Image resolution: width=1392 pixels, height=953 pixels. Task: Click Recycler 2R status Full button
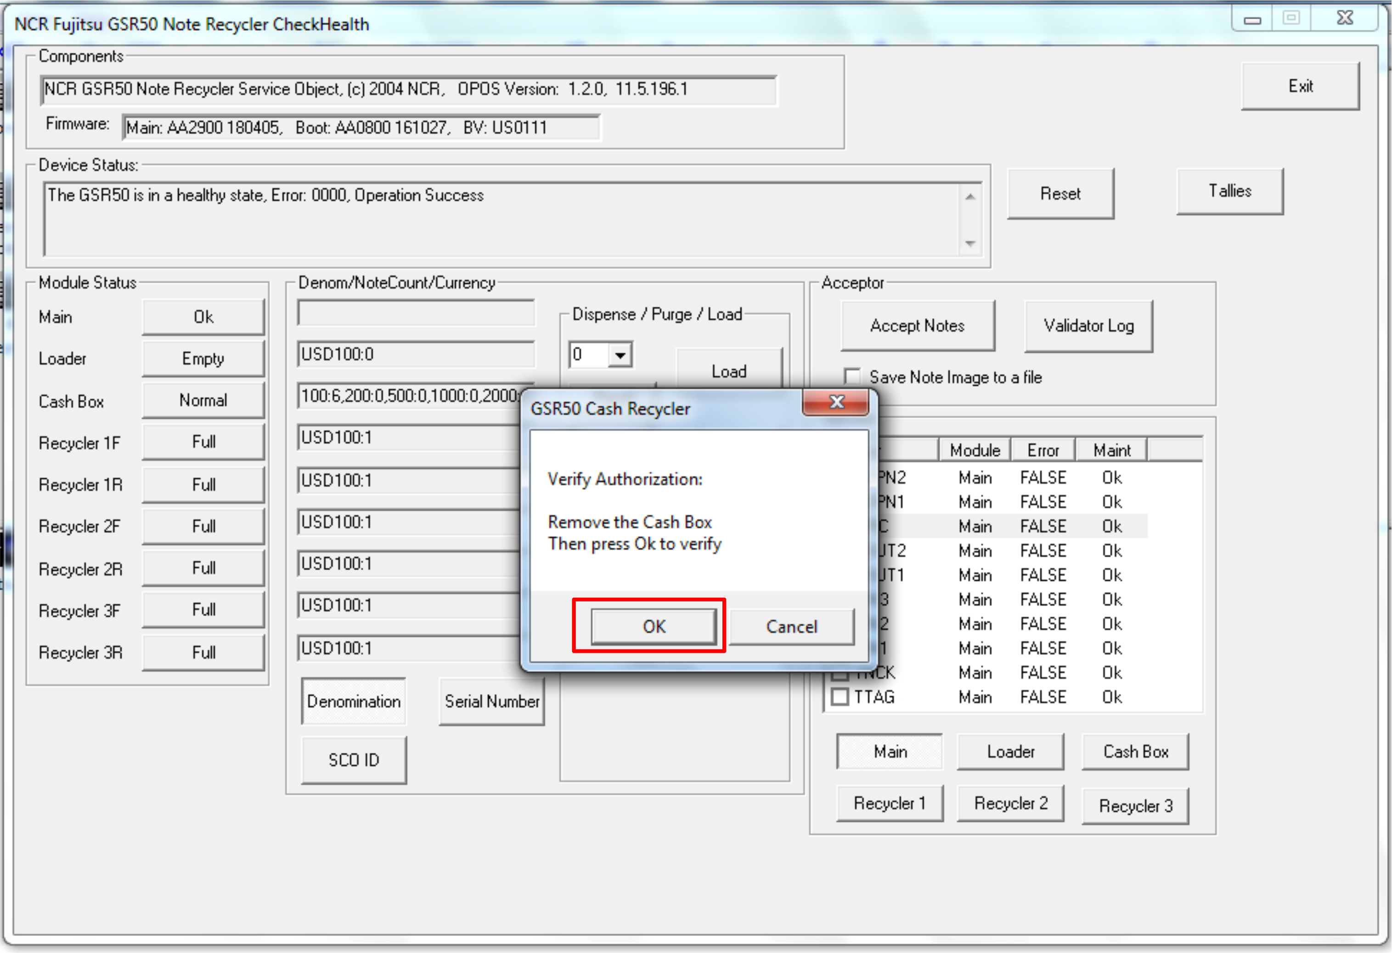pos(203,567)
